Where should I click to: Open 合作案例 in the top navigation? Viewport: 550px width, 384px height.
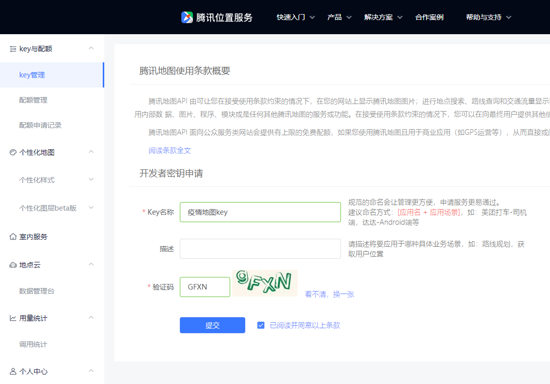tap(429, 17)
